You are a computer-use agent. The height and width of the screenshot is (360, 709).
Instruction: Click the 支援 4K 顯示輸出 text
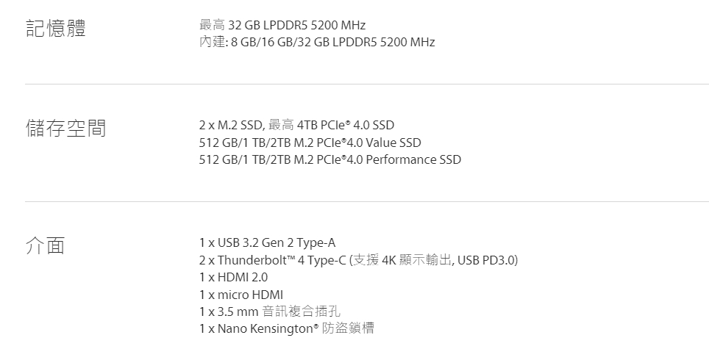(402, 260)
